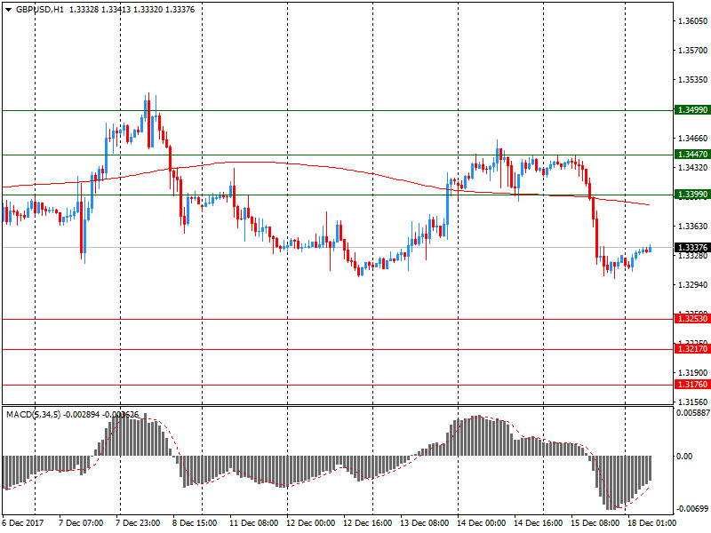Click the price scale value 1.35350
This screenshot has width=711, height=533.
click(x=692, y=80)
